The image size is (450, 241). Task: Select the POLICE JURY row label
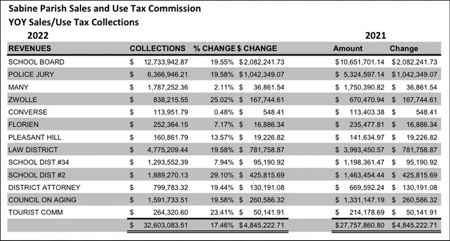(x=31, y=74)
